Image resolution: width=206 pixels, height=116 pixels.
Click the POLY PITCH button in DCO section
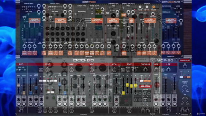pos(41,70)
